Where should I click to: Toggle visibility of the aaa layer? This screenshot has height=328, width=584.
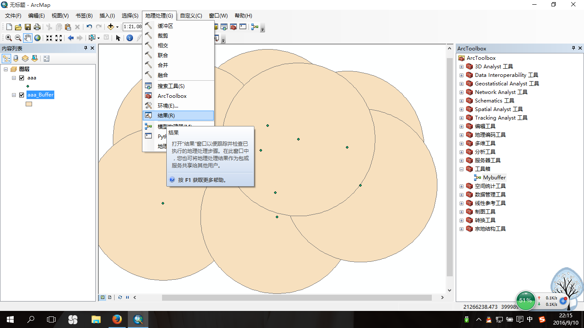[x=21, y=78]
